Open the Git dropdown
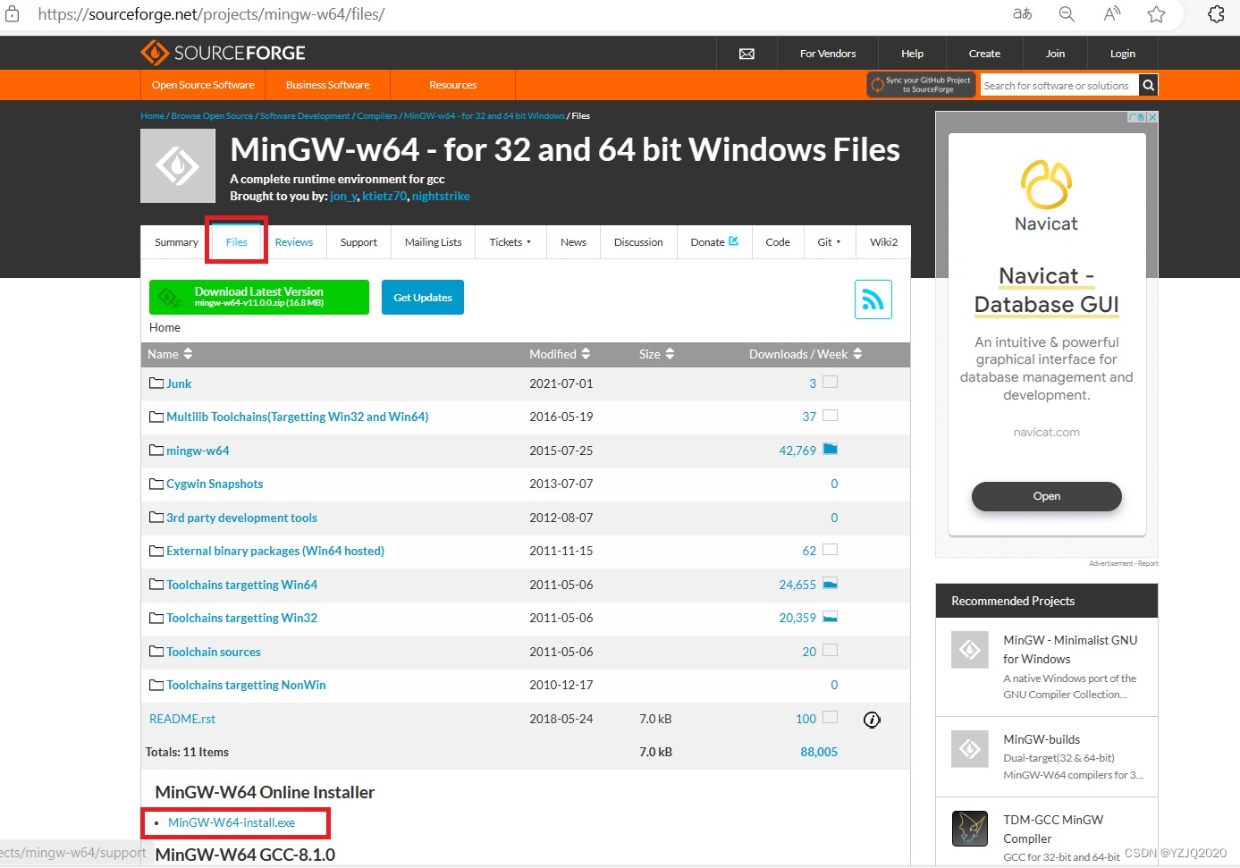Image resolution: width=1240 pixels, height=868 pixels. tap(829, 241)
